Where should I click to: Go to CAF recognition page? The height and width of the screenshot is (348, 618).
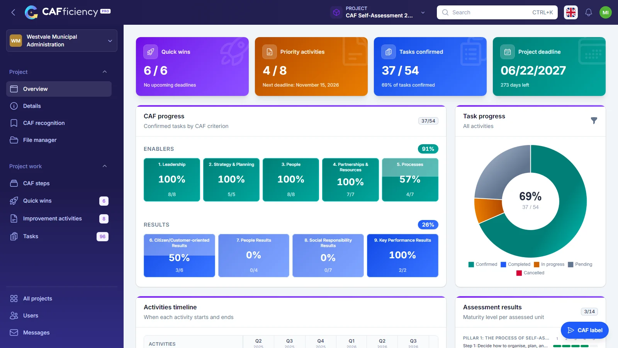[x=59, y=123]
